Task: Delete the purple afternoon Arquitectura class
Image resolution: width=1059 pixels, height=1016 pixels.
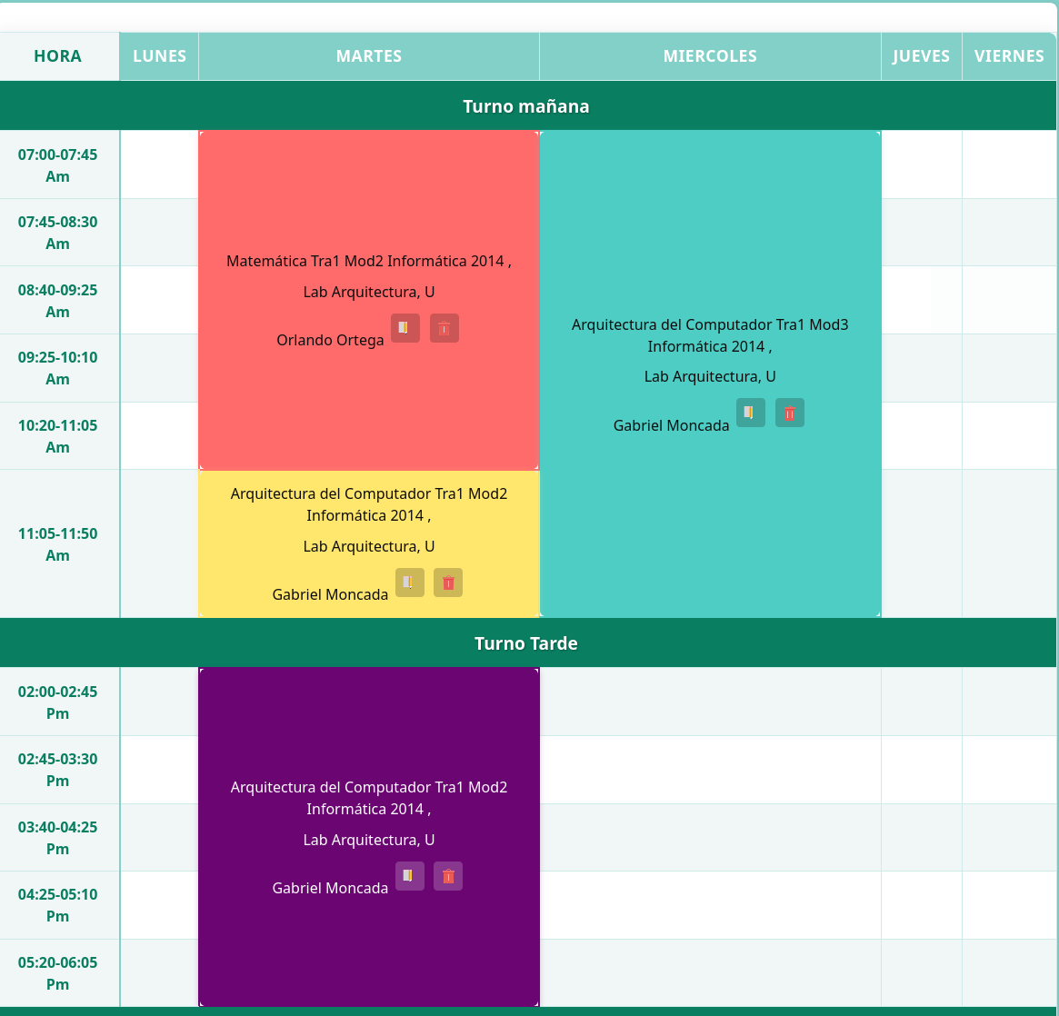Action: [x=448, y=876]
